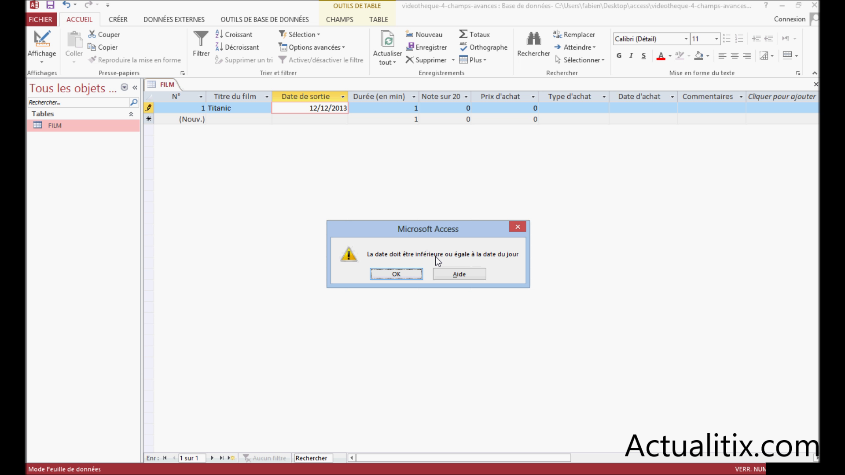
Task: Expand Sélectionner dropdown
Action: point(603,60)
